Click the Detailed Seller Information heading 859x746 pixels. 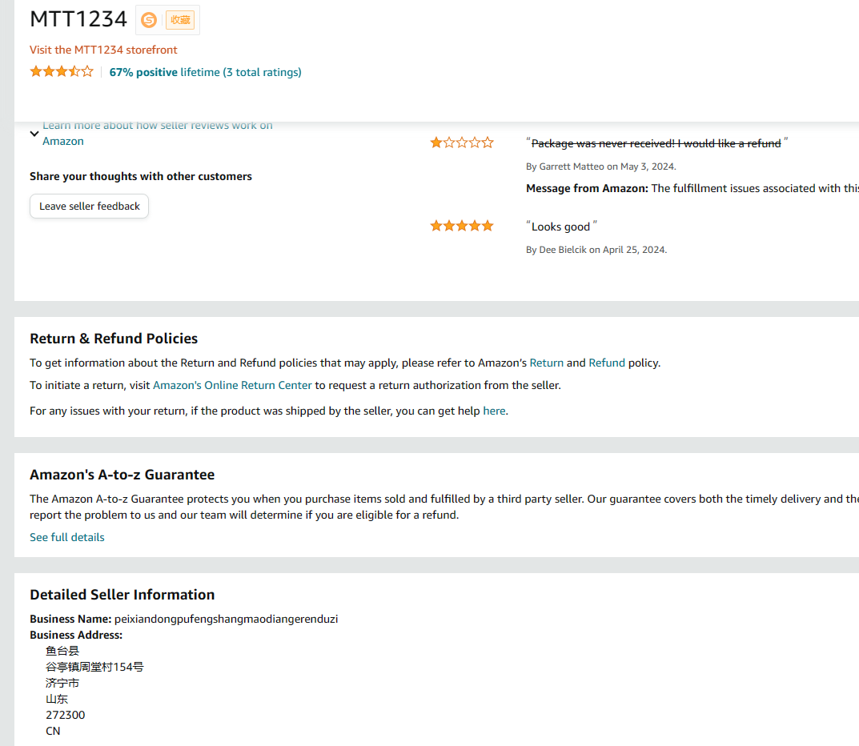122,595
